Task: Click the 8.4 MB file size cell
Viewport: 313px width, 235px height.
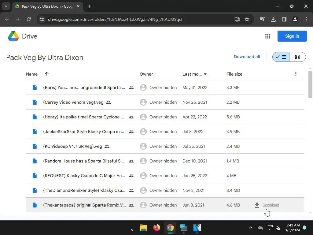Action: point(233,190)
